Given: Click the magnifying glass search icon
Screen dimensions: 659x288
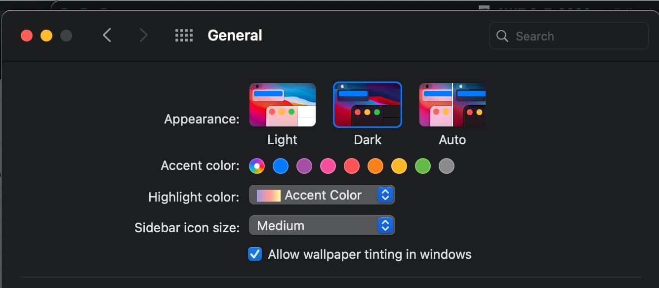Looking at the screenshot, I should point(502,36).
